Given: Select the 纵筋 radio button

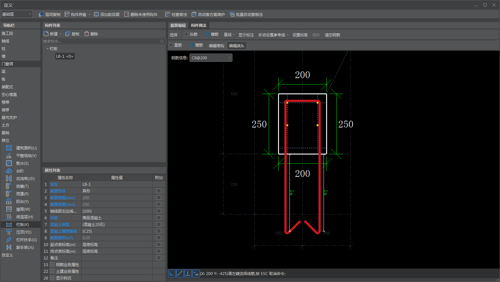Looking at the screenshot, I should tap(186, 34).
